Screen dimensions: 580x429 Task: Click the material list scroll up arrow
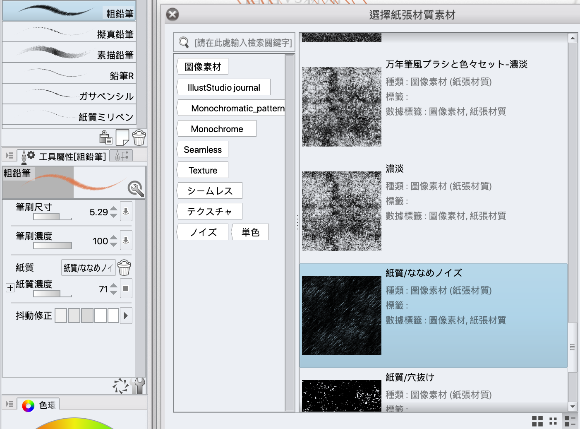click(573, 38)
